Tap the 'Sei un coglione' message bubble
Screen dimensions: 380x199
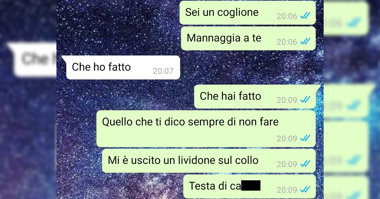click(x=248, y=13)
